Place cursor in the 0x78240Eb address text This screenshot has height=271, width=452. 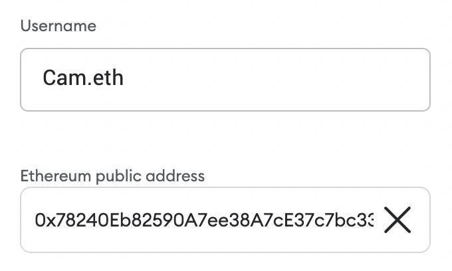pyautogui.click(x=204, y=220)
